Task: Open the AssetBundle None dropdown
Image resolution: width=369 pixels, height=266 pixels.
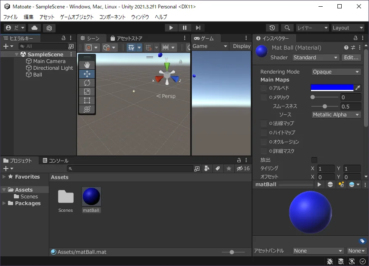Action: click(318, 251)
